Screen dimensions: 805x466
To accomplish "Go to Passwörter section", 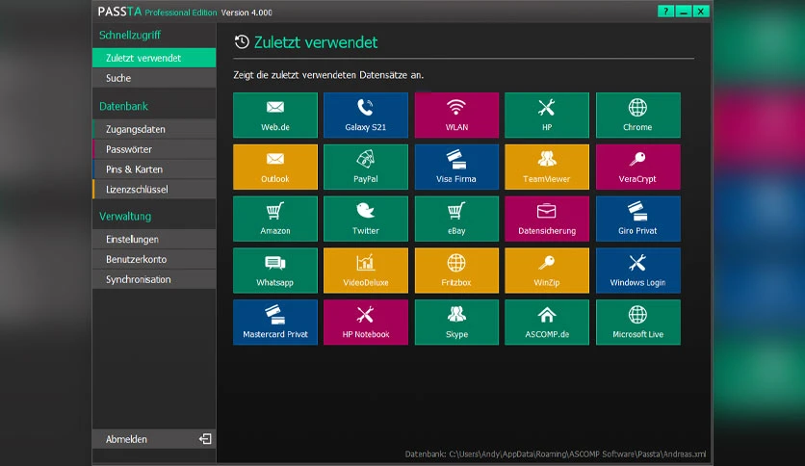I will pyautogui.click(x=154, y=149).
